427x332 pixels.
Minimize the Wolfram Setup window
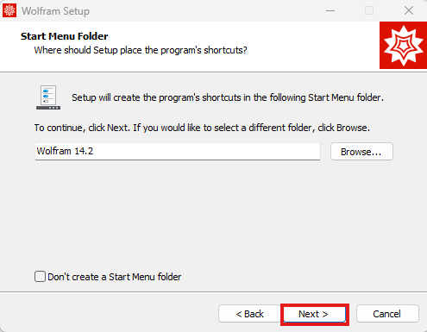330,11
